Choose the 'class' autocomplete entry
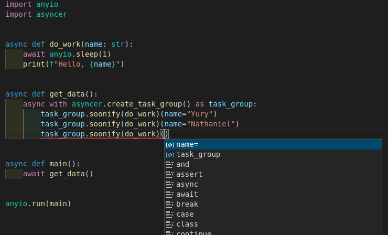This screenshot has height=235, width=388. 187,224
